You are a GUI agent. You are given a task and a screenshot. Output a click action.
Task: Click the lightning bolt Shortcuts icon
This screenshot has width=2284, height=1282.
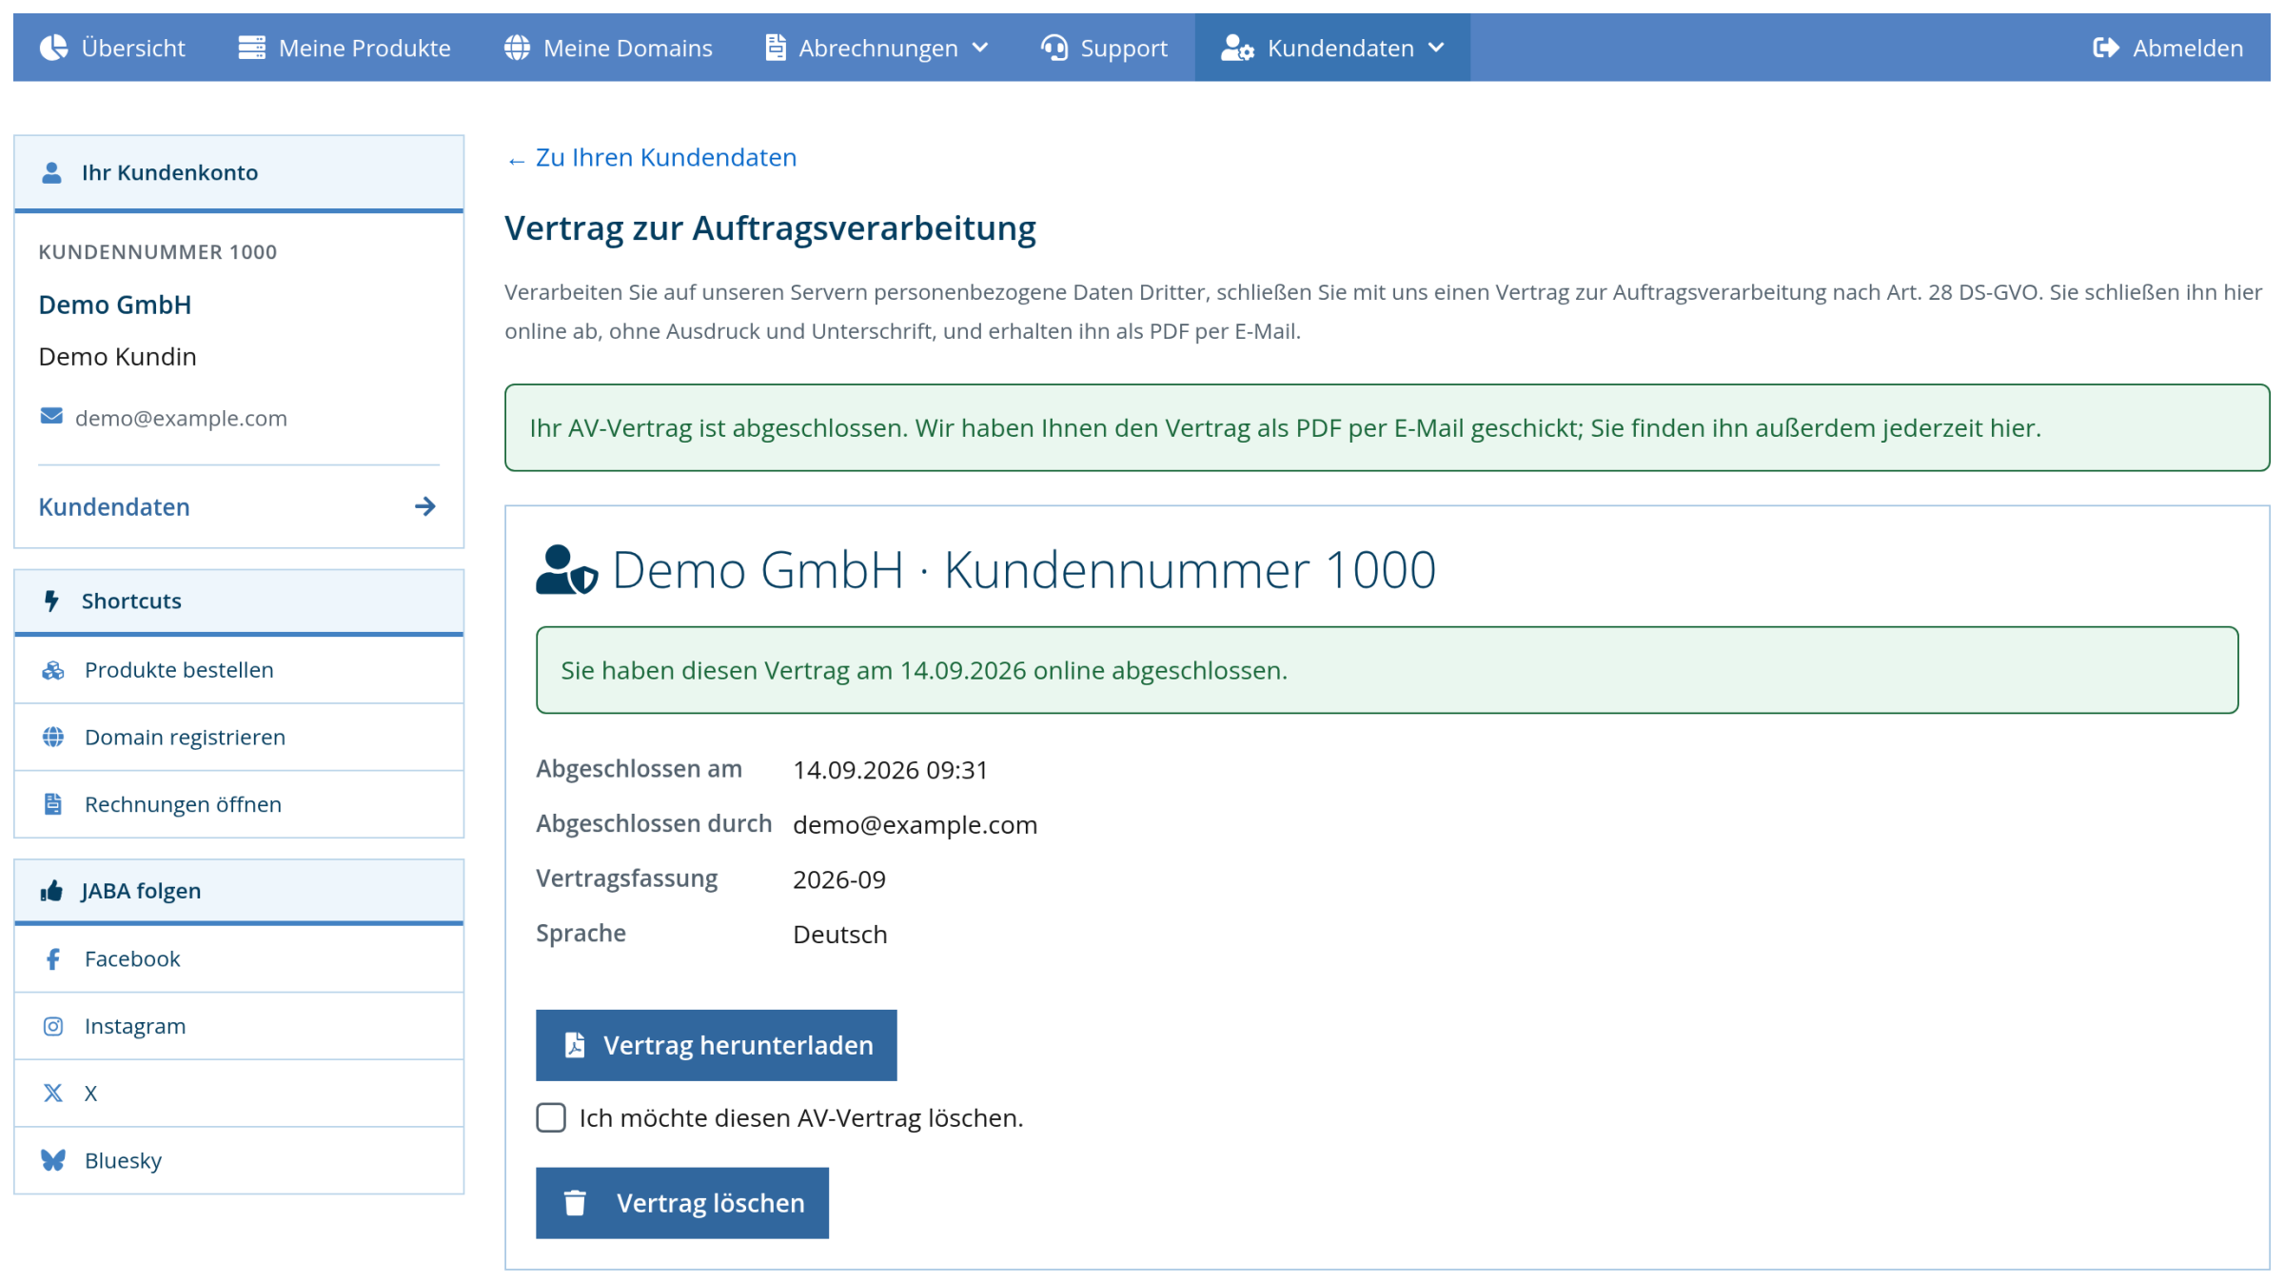coord(52,601)
